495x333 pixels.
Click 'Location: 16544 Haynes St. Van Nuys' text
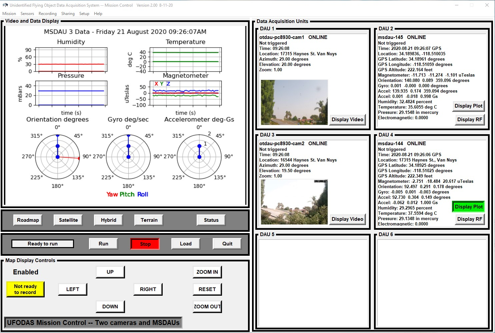click(x=298, y=160)
